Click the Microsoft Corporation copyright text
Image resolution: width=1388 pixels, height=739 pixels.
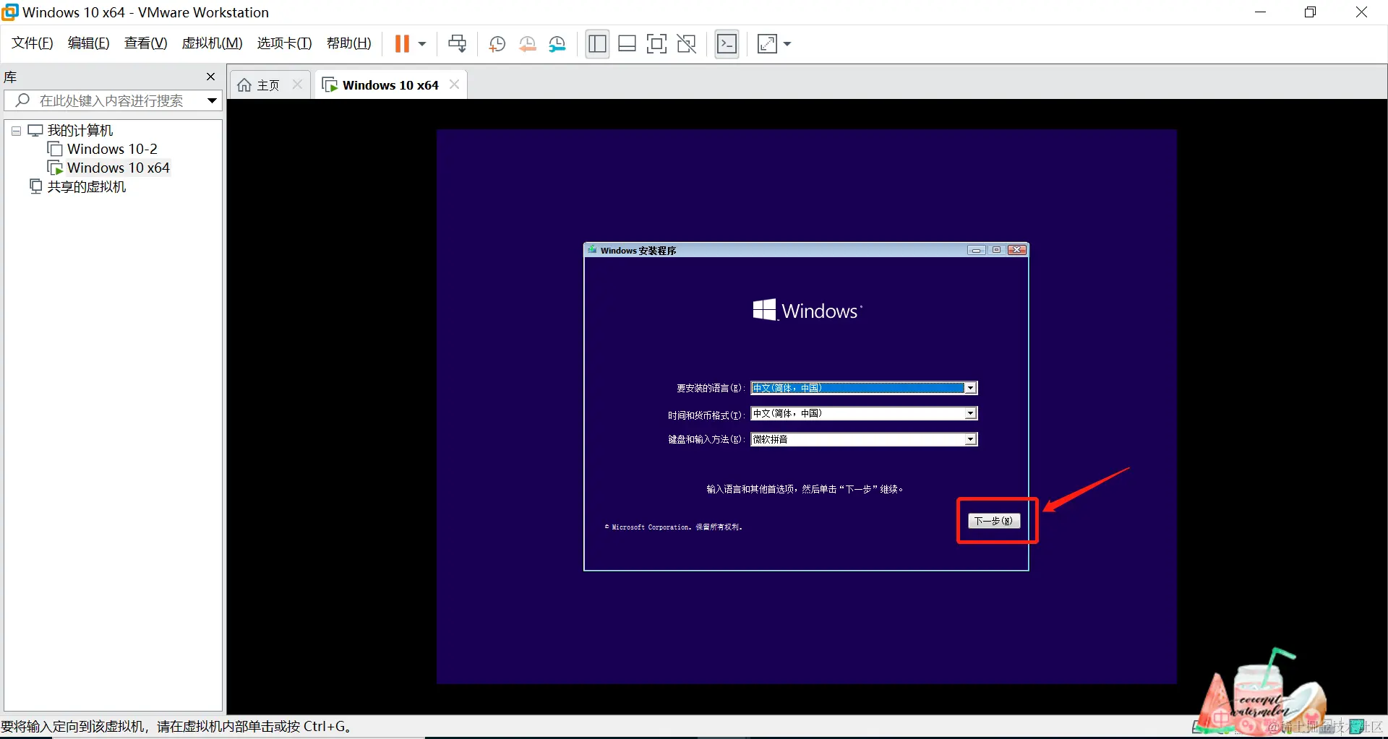click(674, 527)
